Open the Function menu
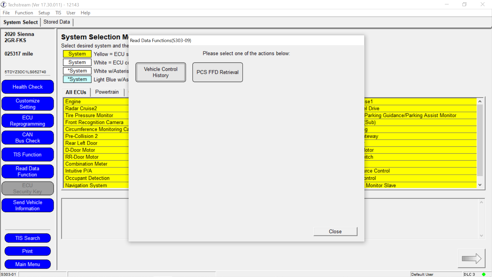Image resolution: width=492 pixels, height=277 pixels. click(24, 13)
